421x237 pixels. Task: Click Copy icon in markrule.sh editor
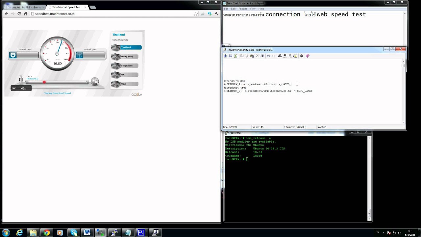click(x=242, y=56)
